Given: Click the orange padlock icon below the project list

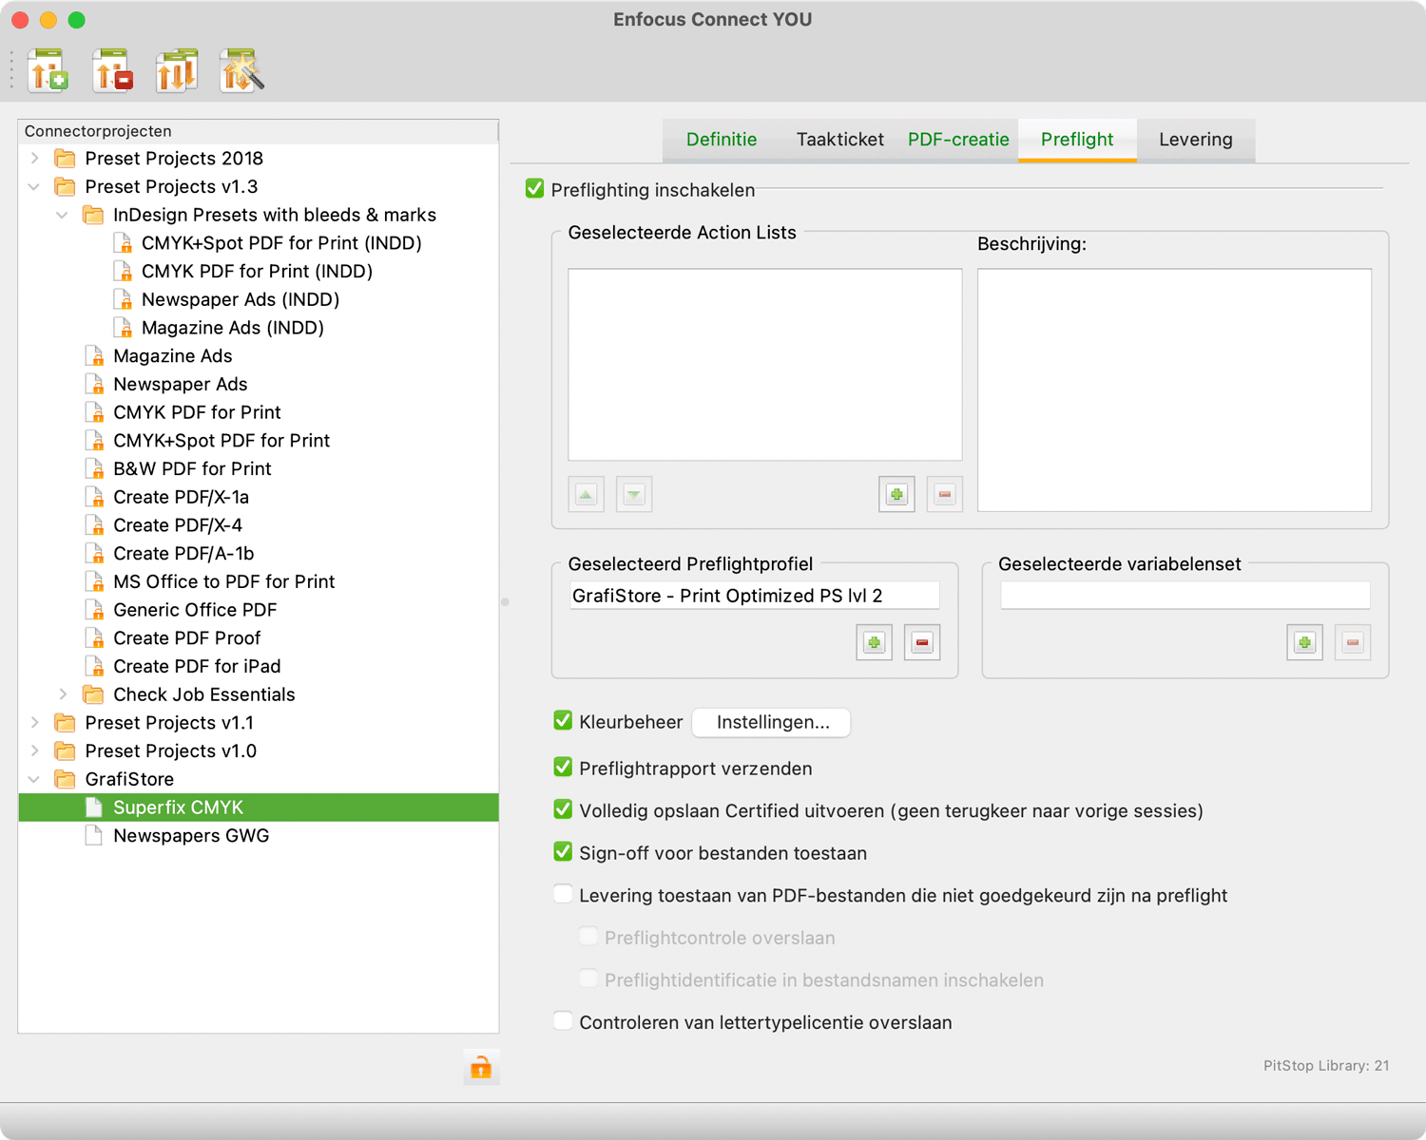Looking at the screenshot, I should [481, 1068].
